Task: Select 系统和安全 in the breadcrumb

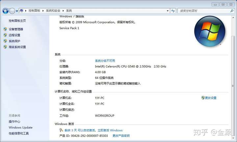Action: point(53,11)
